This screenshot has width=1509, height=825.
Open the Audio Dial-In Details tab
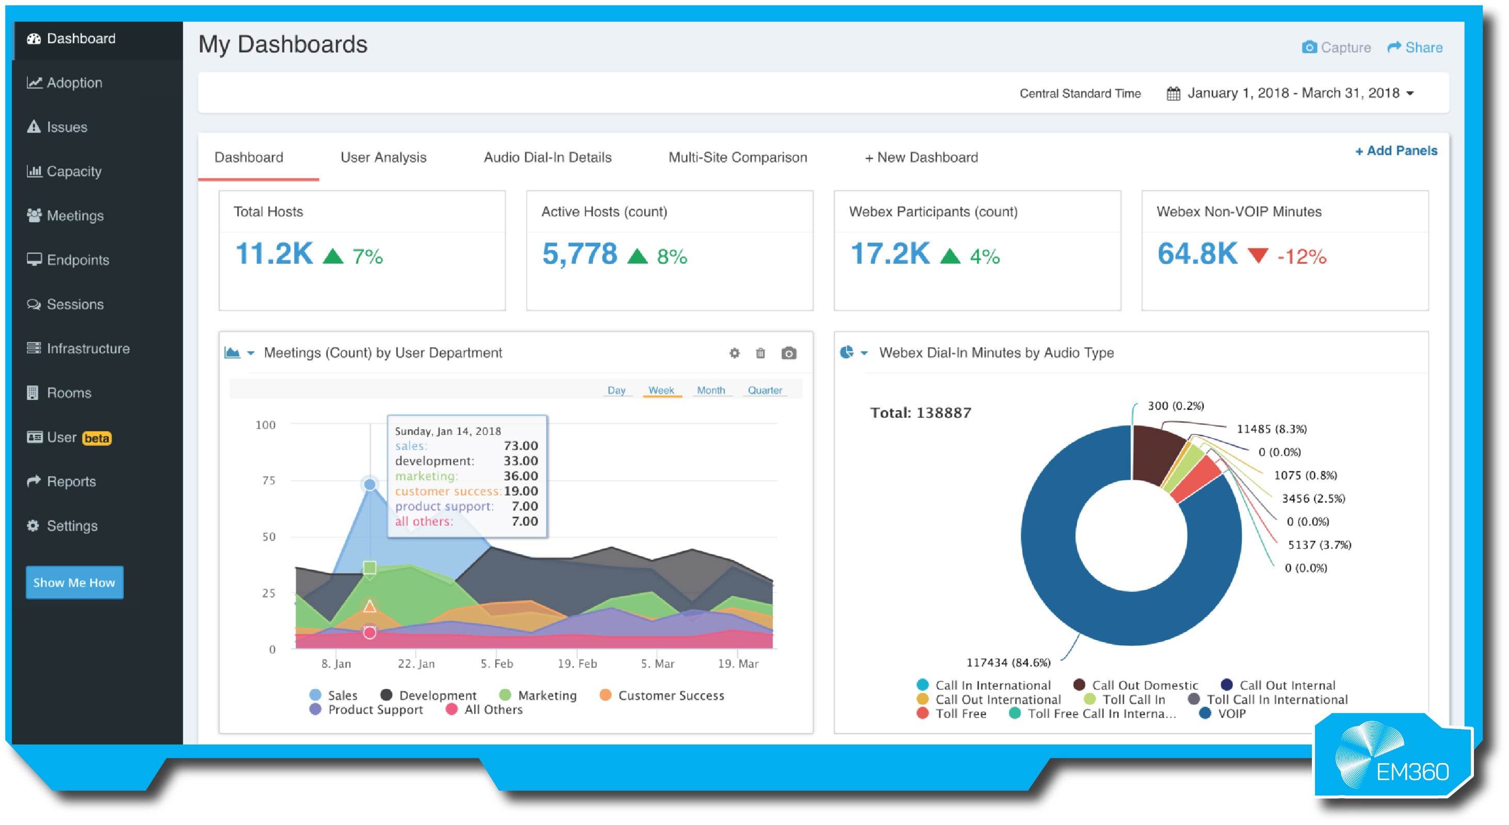point(547,157)
